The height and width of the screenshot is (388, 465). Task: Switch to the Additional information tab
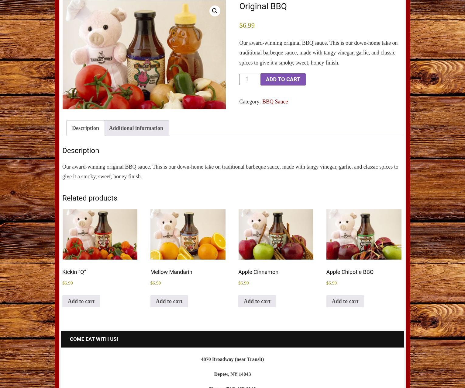click(x=136, y=128)
